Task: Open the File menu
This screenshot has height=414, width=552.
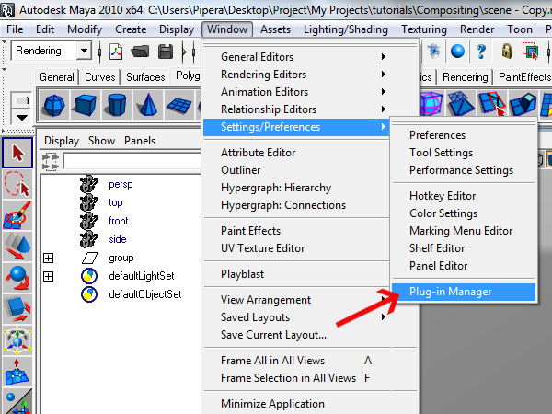Action: [x=15, y=29]
